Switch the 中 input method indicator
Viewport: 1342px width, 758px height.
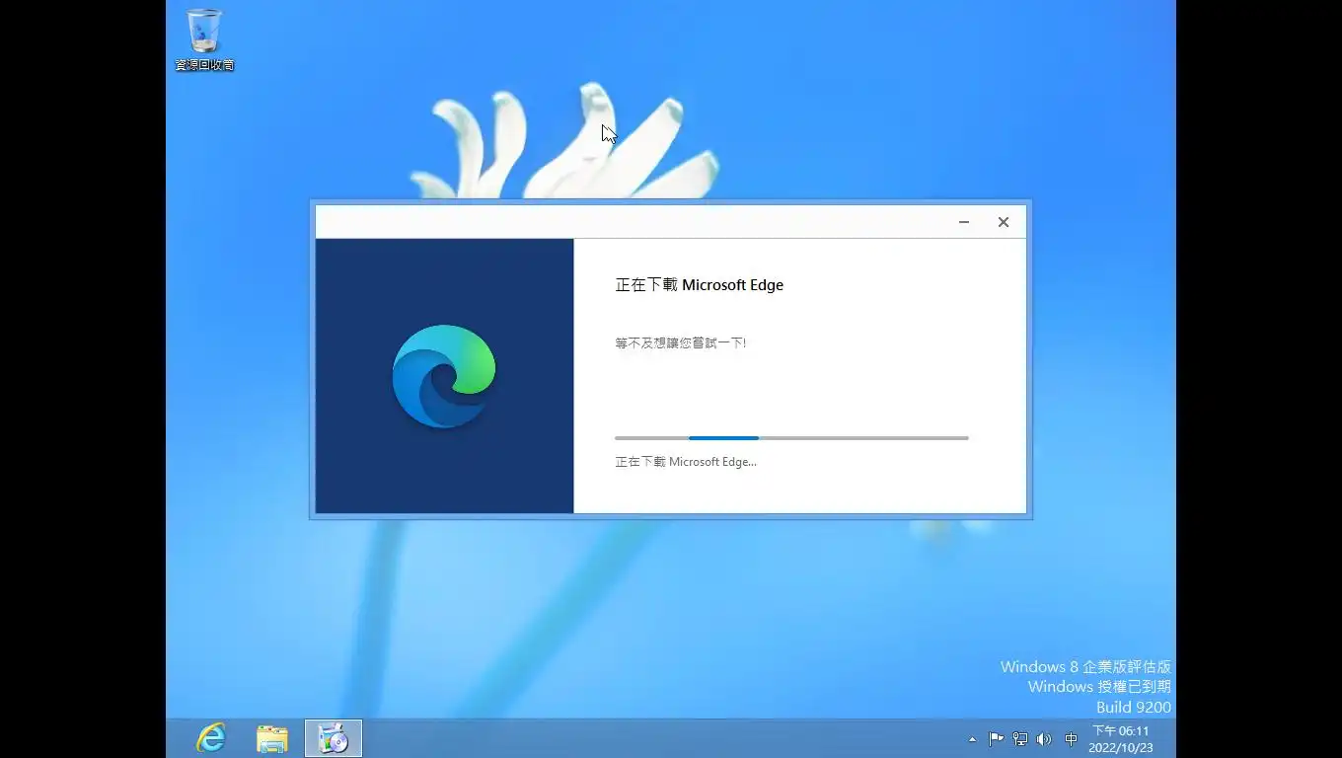tap(1071, 738)
